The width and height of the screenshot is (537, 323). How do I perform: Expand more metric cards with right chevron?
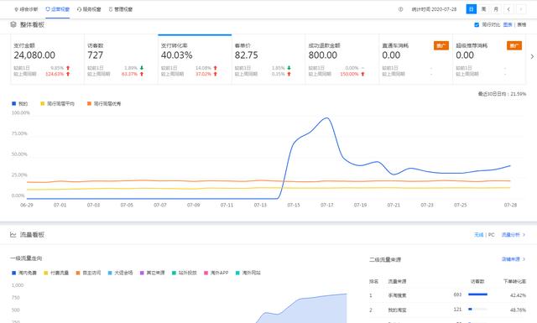click(x=532, y=56)
